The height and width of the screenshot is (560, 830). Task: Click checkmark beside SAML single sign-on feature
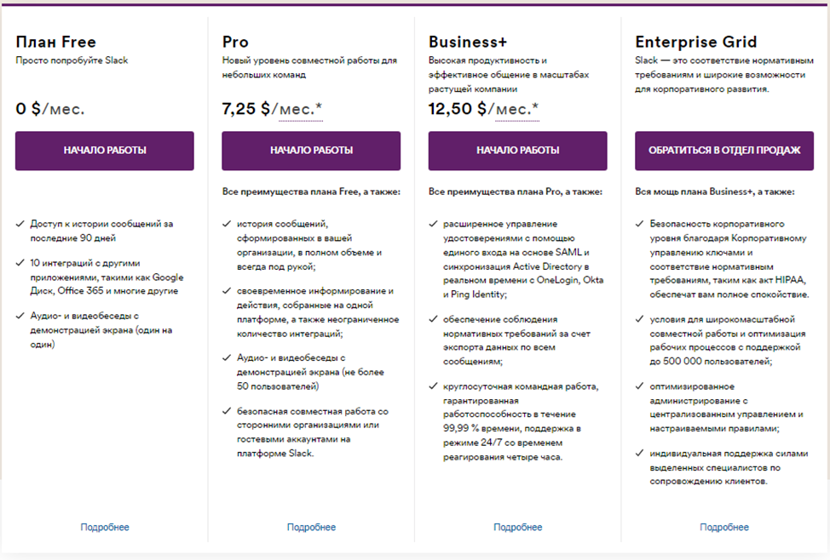point(433,224)
